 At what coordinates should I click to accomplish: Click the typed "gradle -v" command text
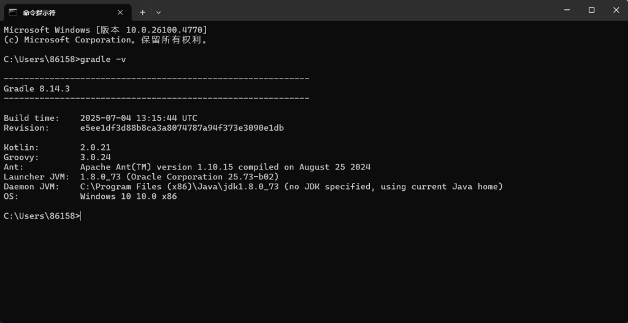pos(103,59)
